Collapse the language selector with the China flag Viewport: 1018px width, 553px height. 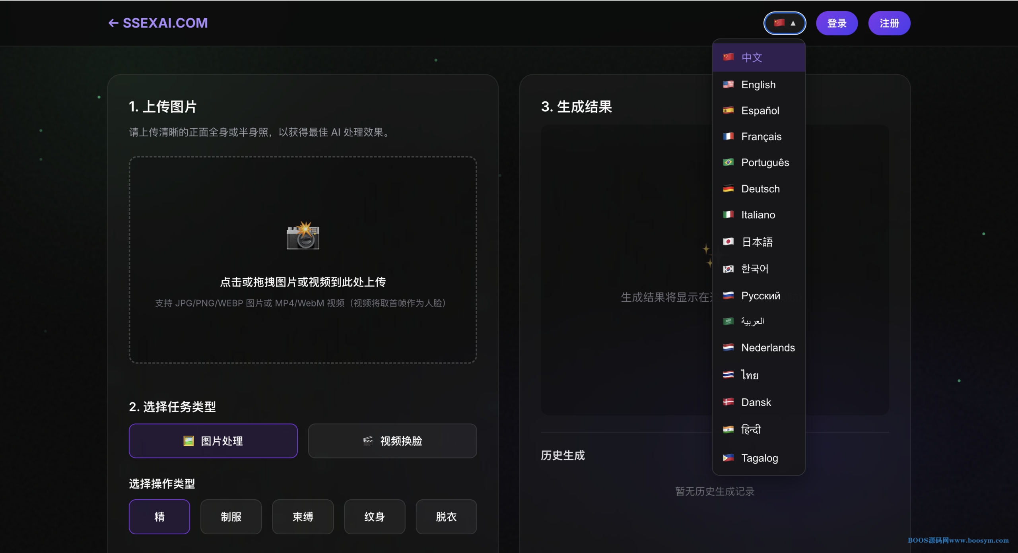pos(785,23)
